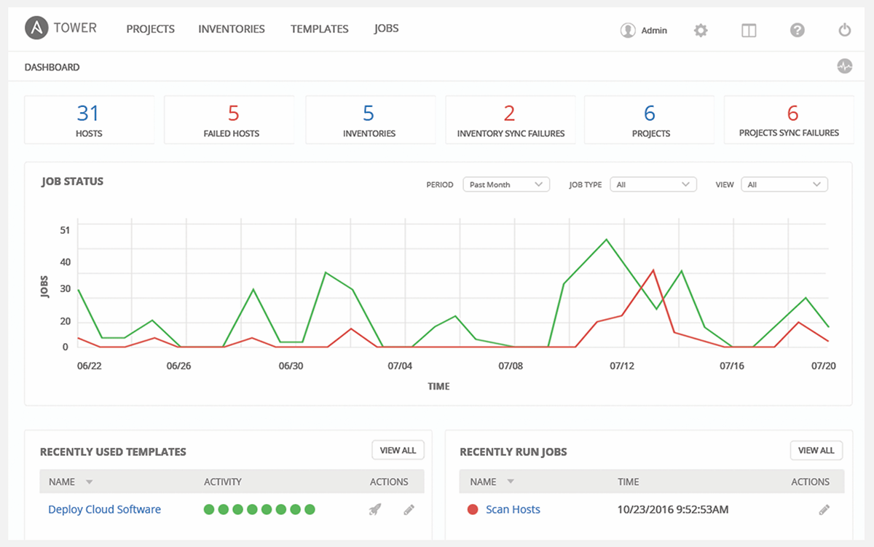Expand the Period dropdown showing Past Month
874x547 pixels.
click(506, 185)
